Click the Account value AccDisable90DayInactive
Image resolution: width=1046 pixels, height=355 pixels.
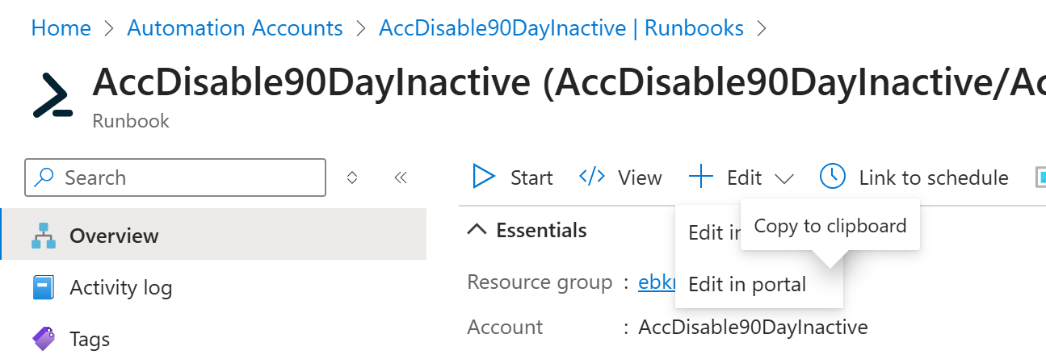753,327
